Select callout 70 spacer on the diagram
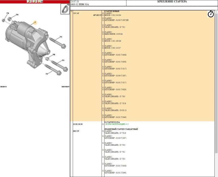Viewport: 218px width, 177px height. [x=54, y=55]
